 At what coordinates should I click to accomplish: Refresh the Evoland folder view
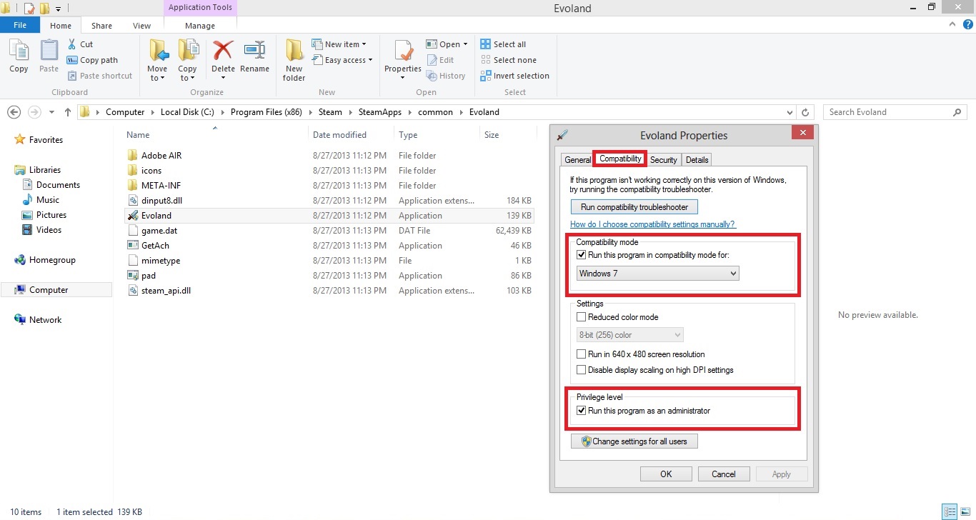806,112
